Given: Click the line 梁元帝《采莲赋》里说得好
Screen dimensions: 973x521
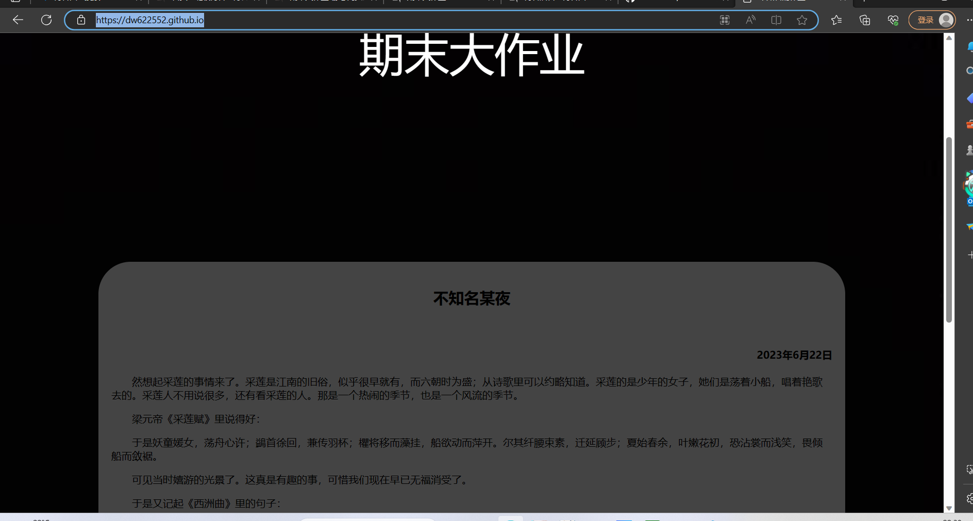Looking at the screenshot, I should tap(196, 419).
